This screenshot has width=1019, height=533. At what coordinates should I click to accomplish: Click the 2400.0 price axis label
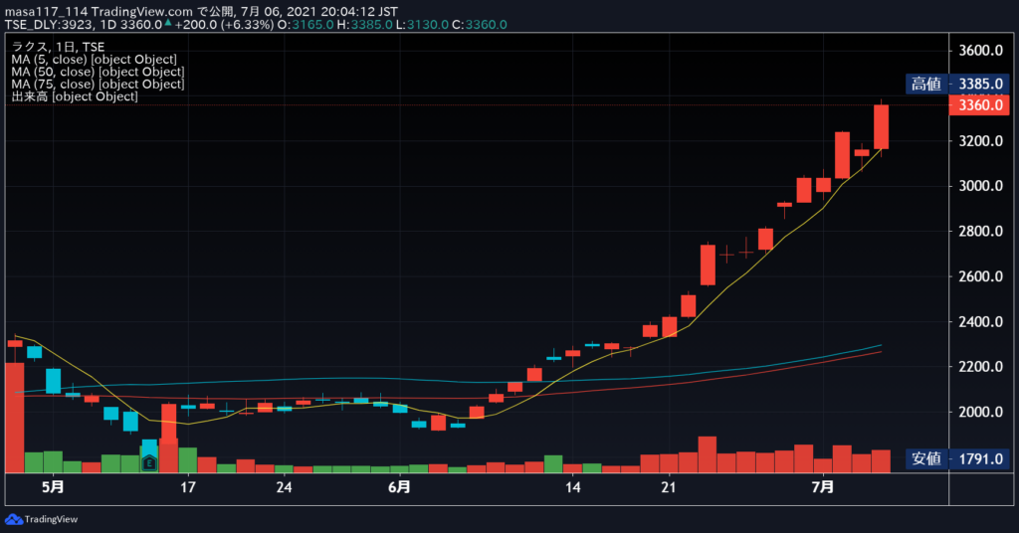[x=980, y=321]
